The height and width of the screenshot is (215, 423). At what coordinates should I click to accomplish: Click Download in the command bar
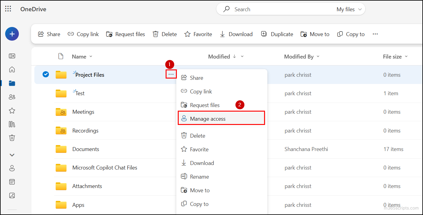point(236,34)
